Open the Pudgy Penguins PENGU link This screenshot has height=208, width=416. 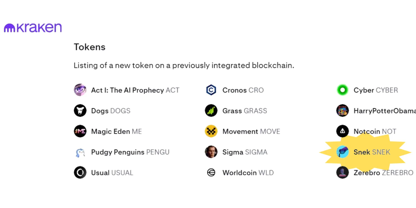click(130, 152)
